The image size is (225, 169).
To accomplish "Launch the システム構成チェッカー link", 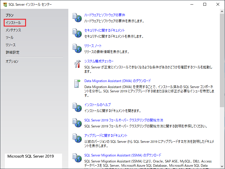I will [x=99, y=61].
